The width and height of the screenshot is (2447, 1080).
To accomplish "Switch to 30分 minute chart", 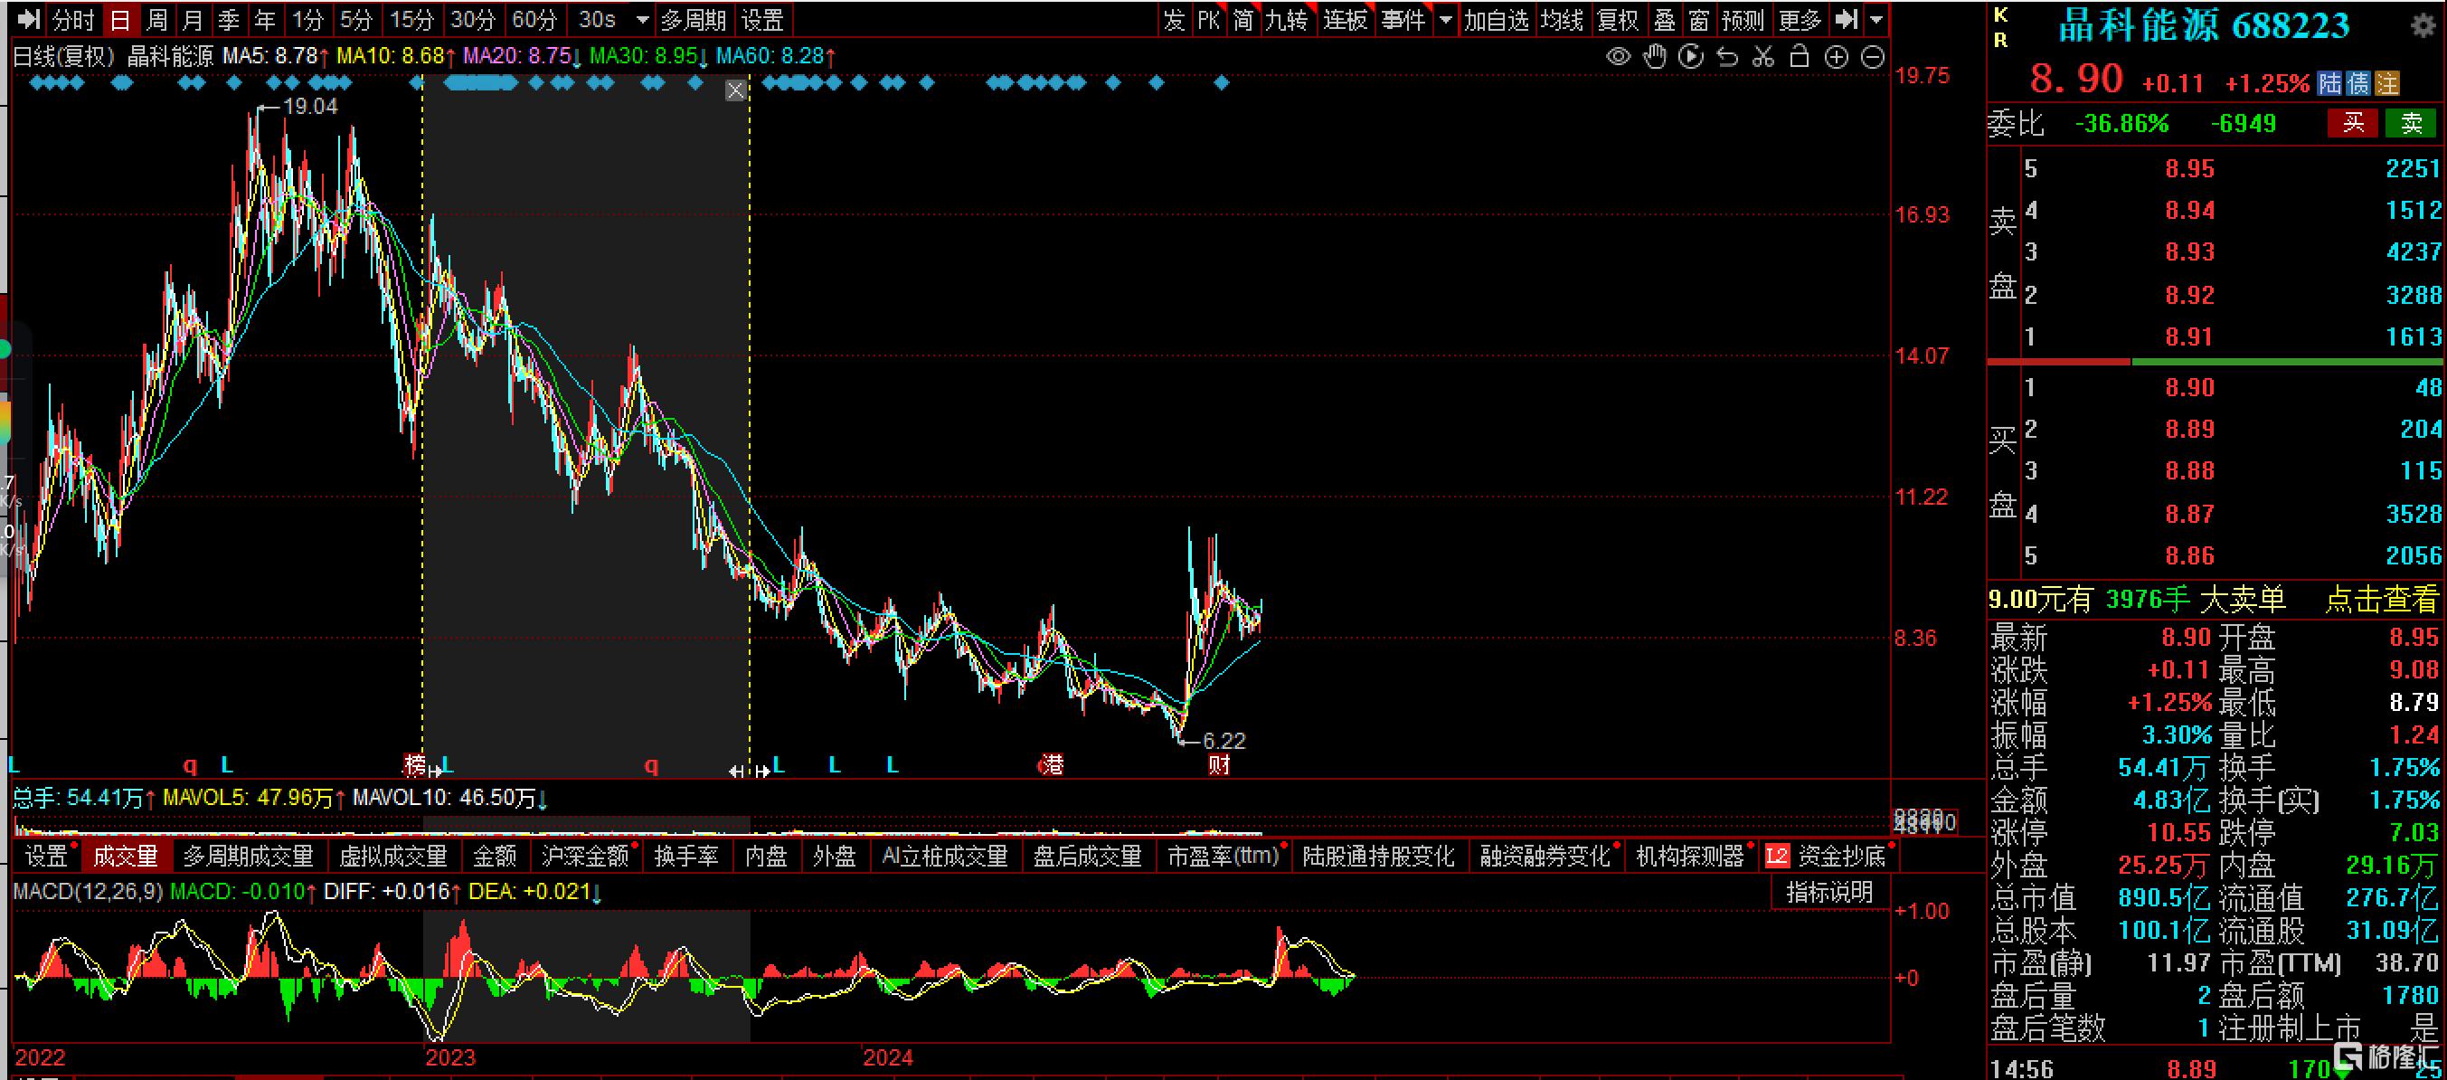I will point(472,19).
